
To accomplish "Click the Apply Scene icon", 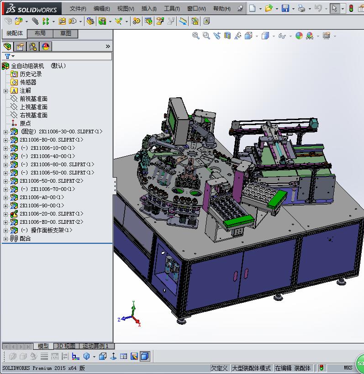I will (x=310, y=36).
